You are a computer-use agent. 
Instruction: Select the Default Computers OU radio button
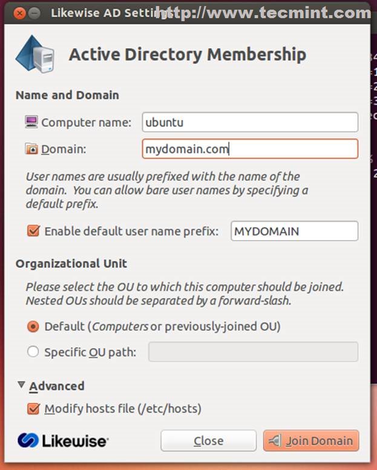click(x=33, y=327)
